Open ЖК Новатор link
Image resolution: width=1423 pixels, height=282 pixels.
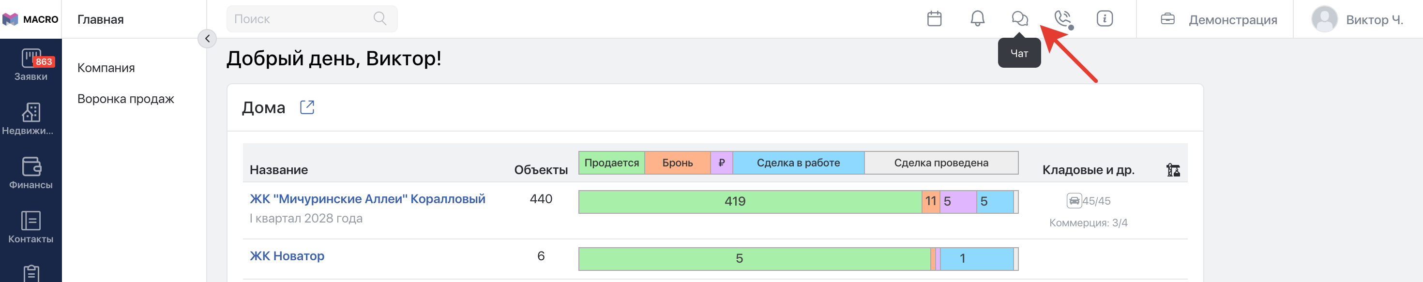point(287,256)
